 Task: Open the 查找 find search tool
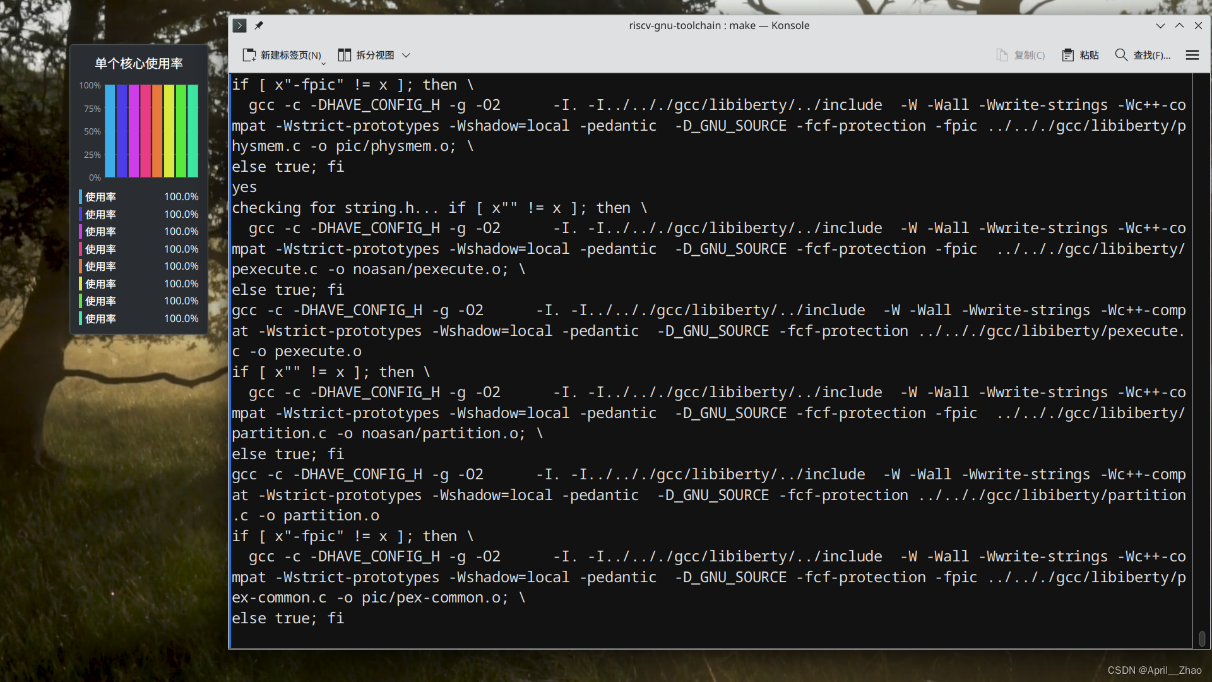pos(1143,56)
